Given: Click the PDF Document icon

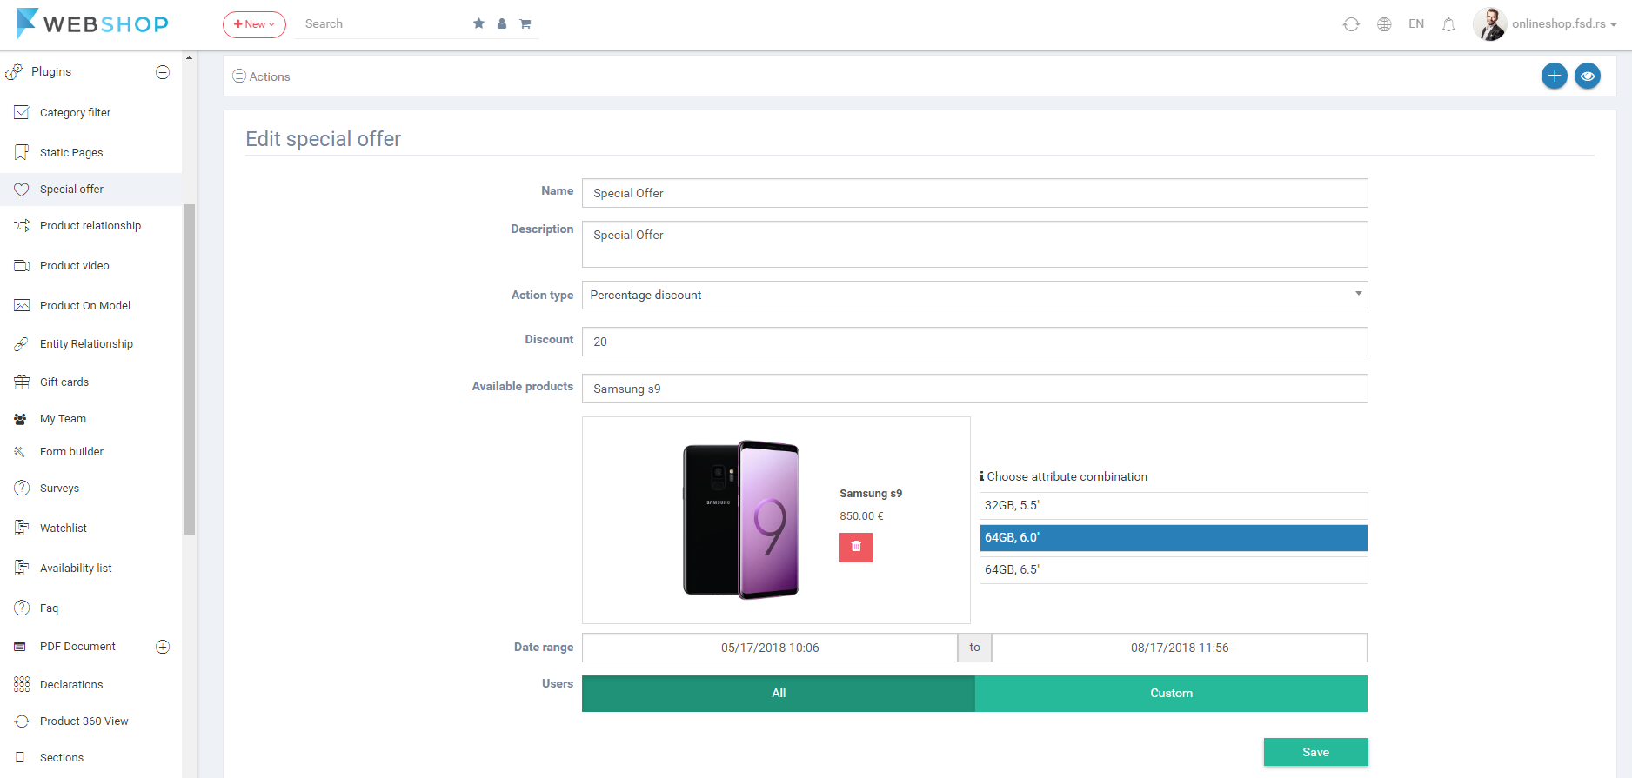Looking at the screenshot, I should click(20, 647).
